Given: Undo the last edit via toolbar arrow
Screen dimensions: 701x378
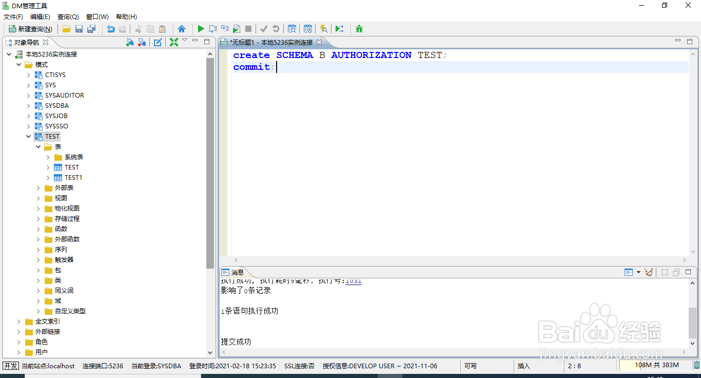Looking at the screenshot, I should pyautogui.click(x=110, y=29).
